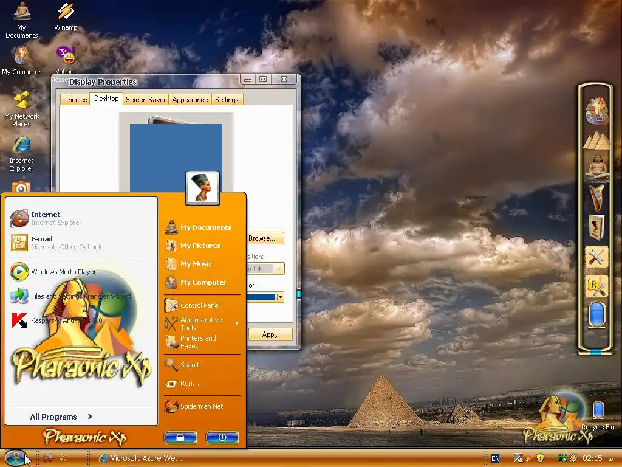
Task: Click the taskbar clock showing 02:15
Action: 598,458
